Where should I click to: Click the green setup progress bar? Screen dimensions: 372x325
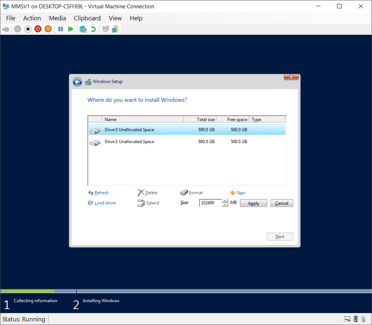point(28,291)
